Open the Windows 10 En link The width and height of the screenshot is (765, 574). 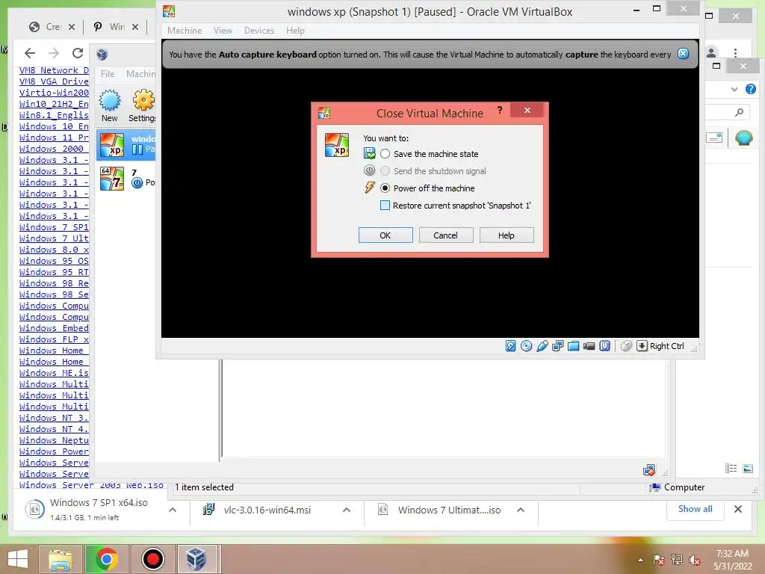pos(54,126)
